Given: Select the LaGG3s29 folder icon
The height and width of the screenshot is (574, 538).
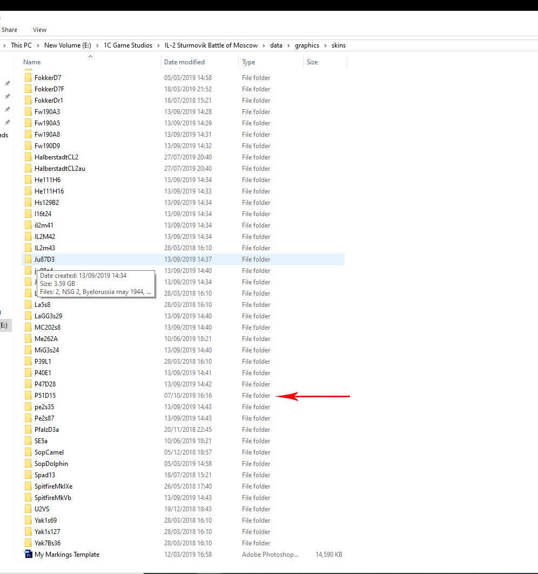Looking at the screenshot, I should click(x=28, y=316).
